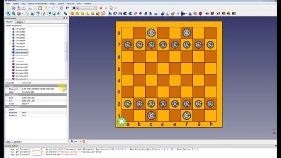Expand the Placement property row

[x=7, y=89]
